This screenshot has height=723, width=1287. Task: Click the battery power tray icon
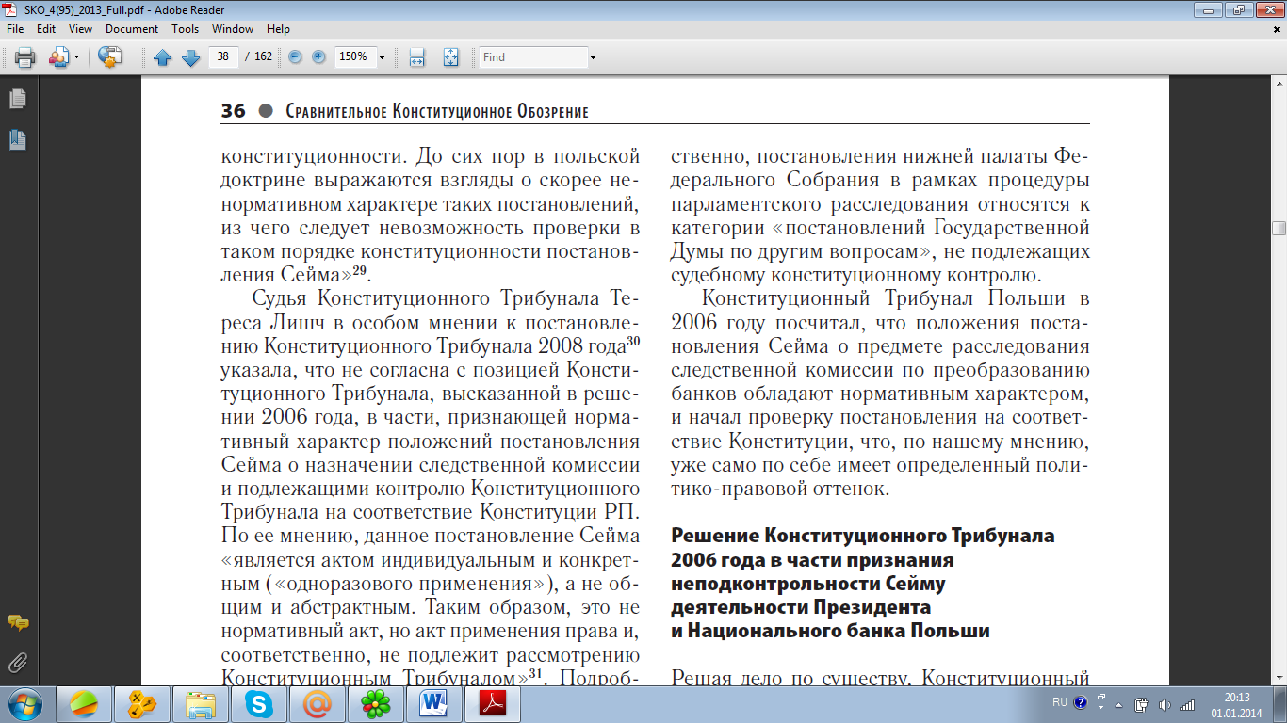1141,704
